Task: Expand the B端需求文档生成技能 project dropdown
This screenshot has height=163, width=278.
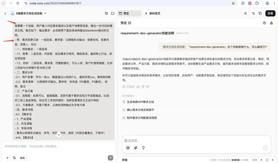Action: [x=45, y=13]
